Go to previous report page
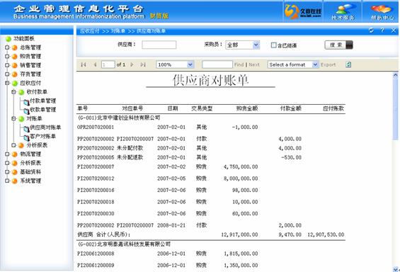The image size is (400, 272). coord(95,64)
